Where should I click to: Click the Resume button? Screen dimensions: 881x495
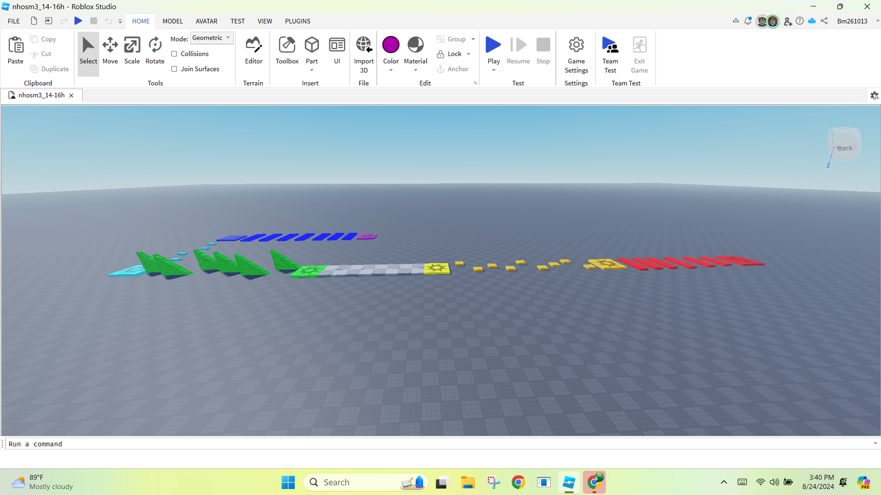[518, 51]
